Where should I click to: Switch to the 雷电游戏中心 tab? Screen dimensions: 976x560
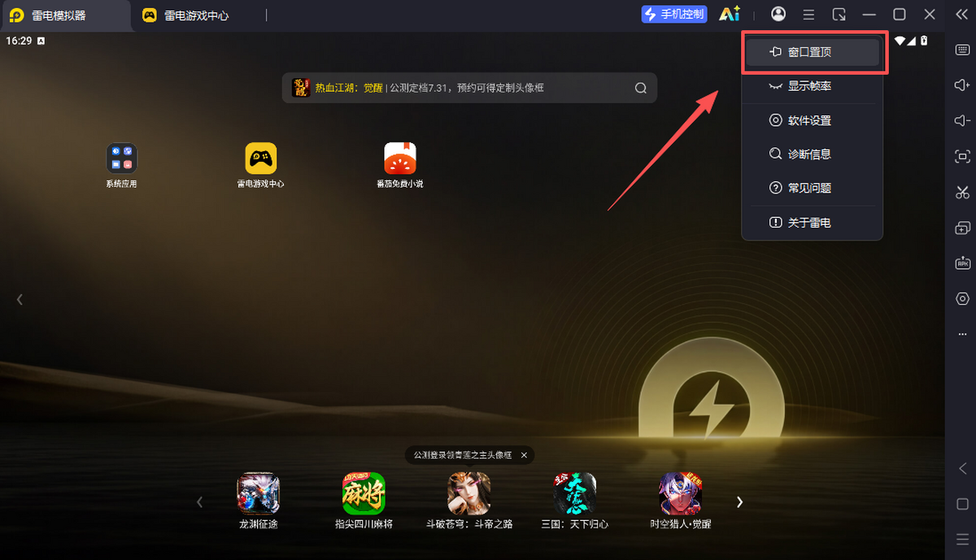(x=187, y=15)
